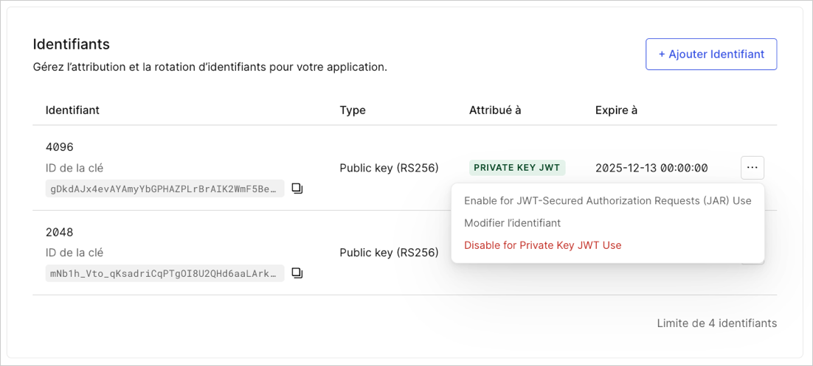Click the PRIVATE KEY JWT badge

tap(517, 168)
